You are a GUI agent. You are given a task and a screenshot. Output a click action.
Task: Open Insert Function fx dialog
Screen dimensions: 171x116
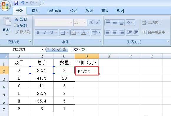click(64, 49)
